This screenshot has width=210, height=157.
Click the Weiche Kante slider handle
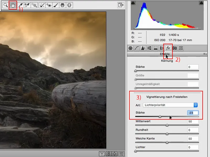click(x=167, y=142)
